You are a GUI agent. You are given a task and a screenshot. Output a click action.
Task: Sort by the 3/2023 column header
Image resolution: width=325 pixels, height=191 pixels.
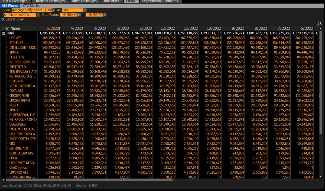[x=95, y=28]
